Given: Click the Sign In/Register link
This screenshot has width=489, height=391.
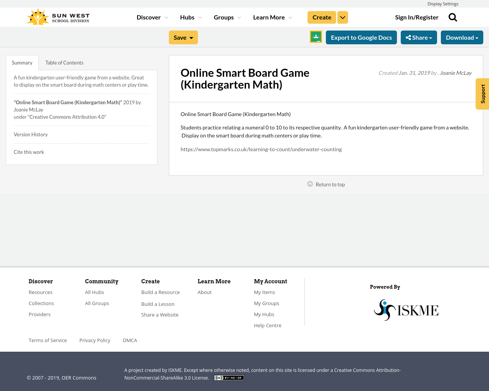Looking at the screenshot, I should (x=416, y=17).
